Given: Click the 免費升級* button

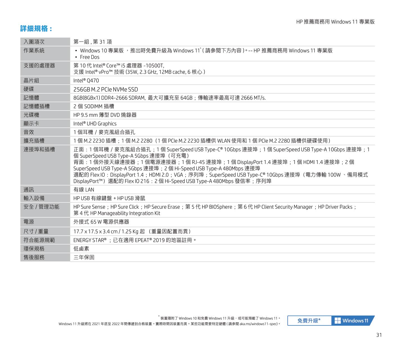Looking at the screenshot, I should click(x=309, y=321).
